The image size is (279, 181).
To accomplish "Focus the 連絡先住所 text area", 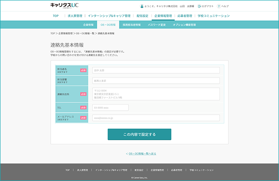I will [x=156, y=94].
